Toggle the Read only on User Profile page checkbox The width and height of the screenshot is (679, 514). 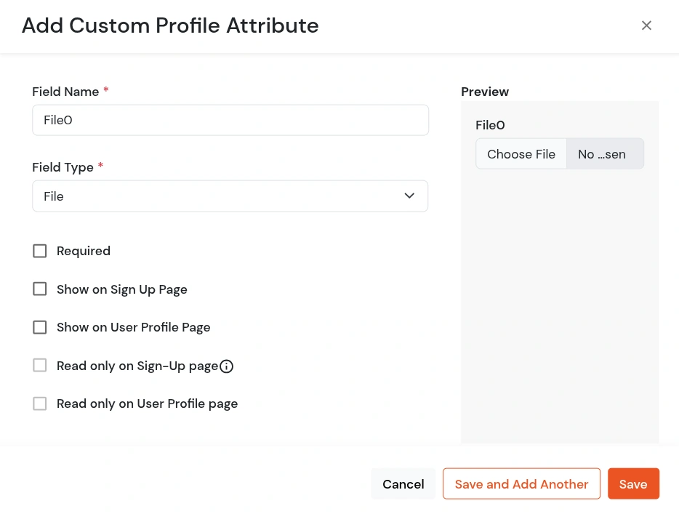pos(40,403)
